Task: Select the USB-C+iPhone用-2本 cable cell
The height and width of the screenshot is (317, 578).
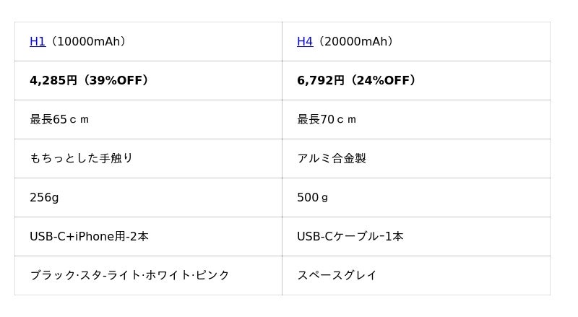Action: [x=89, y=237]
